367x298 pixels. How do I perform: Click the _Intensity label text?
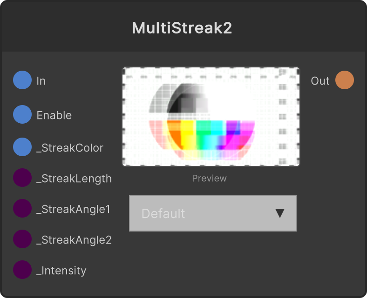coord(61,271)
